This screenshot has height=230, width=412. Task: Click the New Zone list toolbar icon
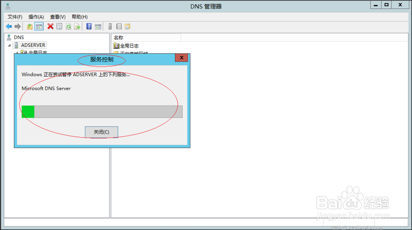[119, 26]
